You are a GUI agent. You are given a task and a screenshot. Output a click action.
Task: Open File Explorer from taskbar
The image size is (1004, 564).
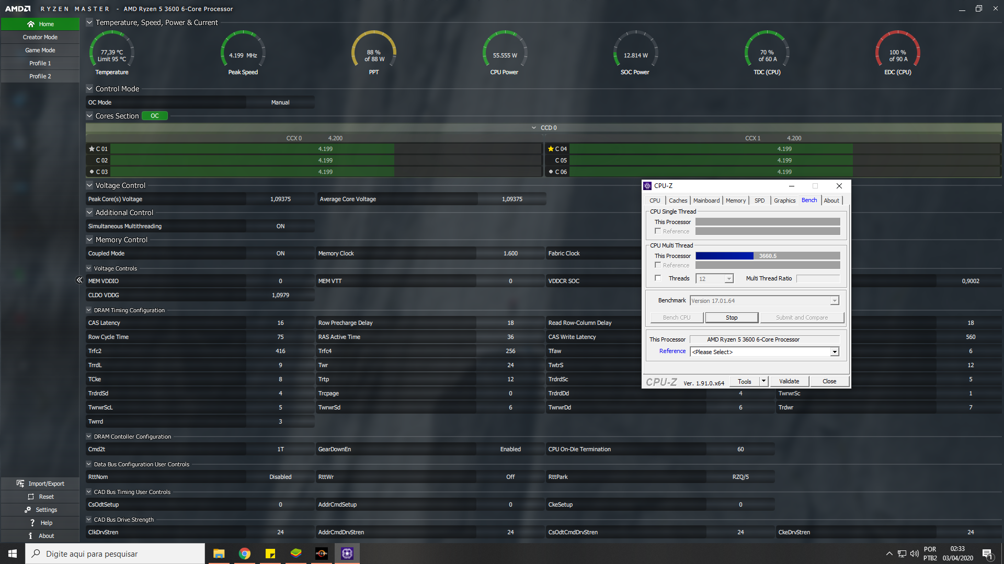219,554
